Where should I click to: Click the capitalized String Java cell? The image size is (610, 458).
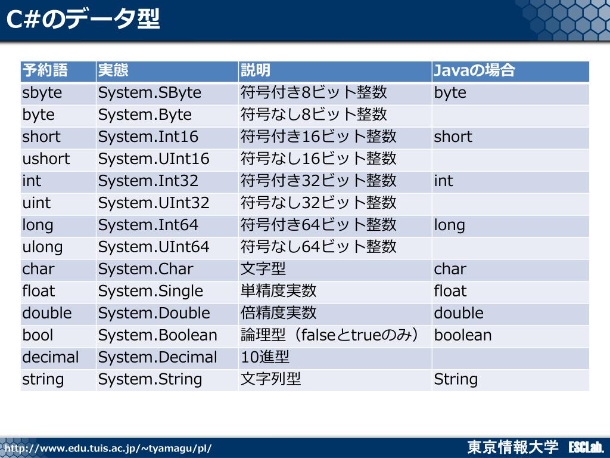[x=511, y=380]
